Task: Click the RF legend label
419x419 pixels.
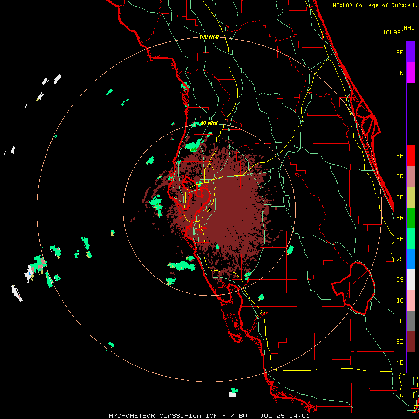Action: [x=399, y=52]
